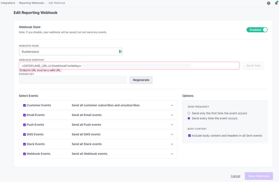Uncheck the SMS Events checkbox
This screenshot has width=279, height=182.
pyautogui.click(x=24, y=134)
